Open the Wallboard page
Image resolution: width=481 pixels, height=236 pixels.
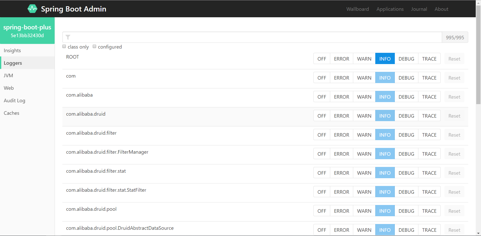pyautogui.click(x=357, y=9)
